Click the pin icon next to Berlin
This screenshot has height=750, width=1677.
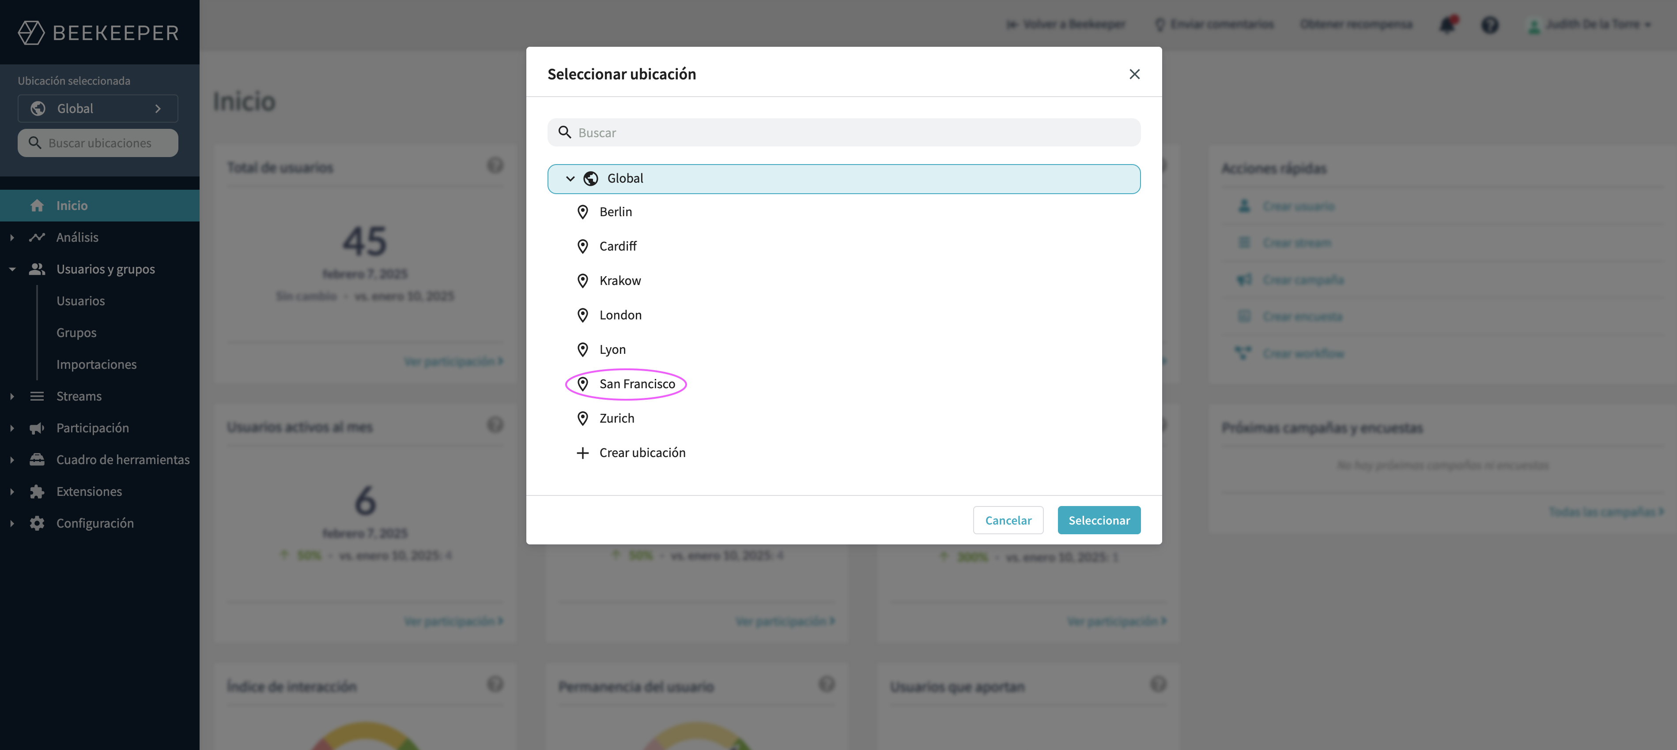[583, 212]
